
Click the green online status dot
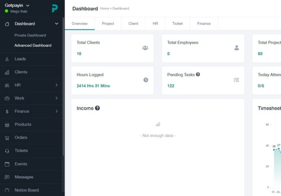[x=7, y=11]
